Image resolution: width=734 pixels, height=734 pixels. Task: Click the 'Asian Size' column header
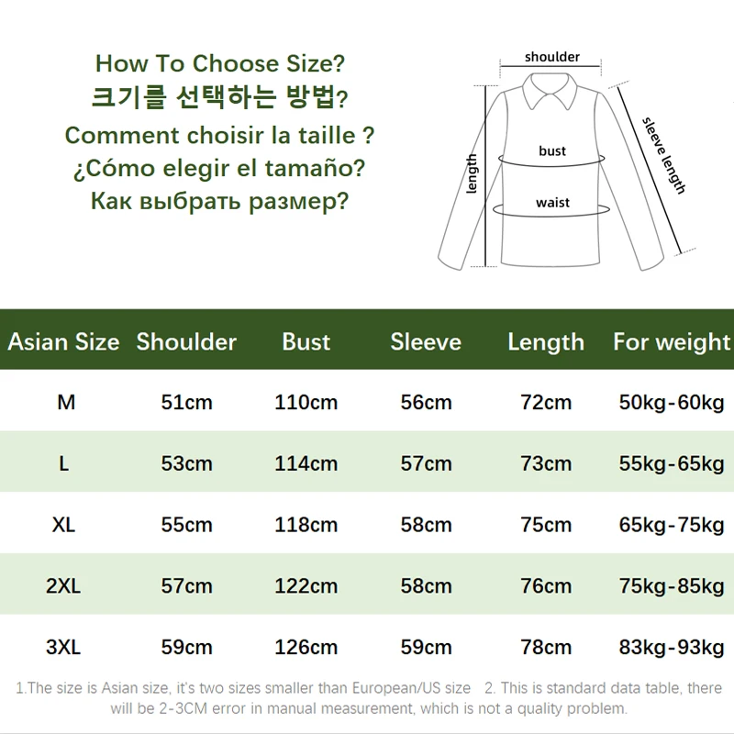click(x=63, y=342)
